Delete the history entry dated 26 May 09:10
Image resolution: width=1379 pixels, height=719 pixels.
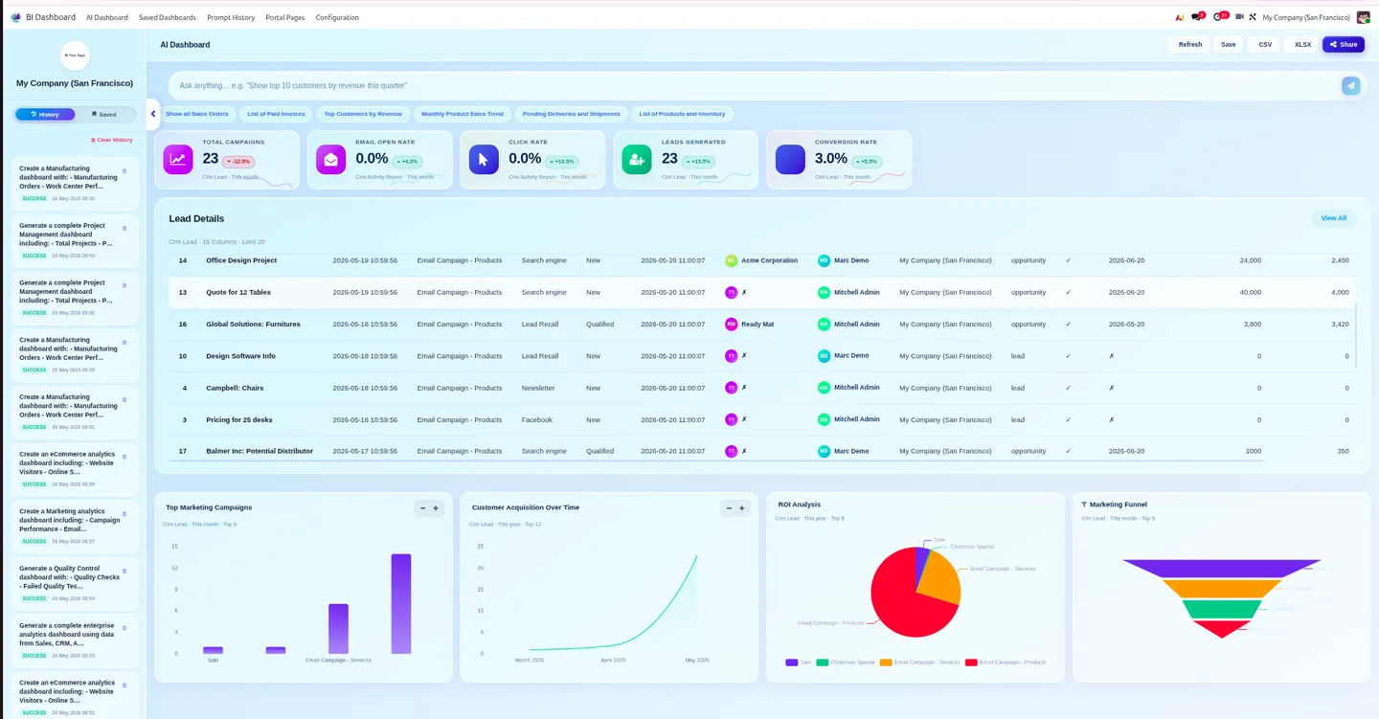124,171
